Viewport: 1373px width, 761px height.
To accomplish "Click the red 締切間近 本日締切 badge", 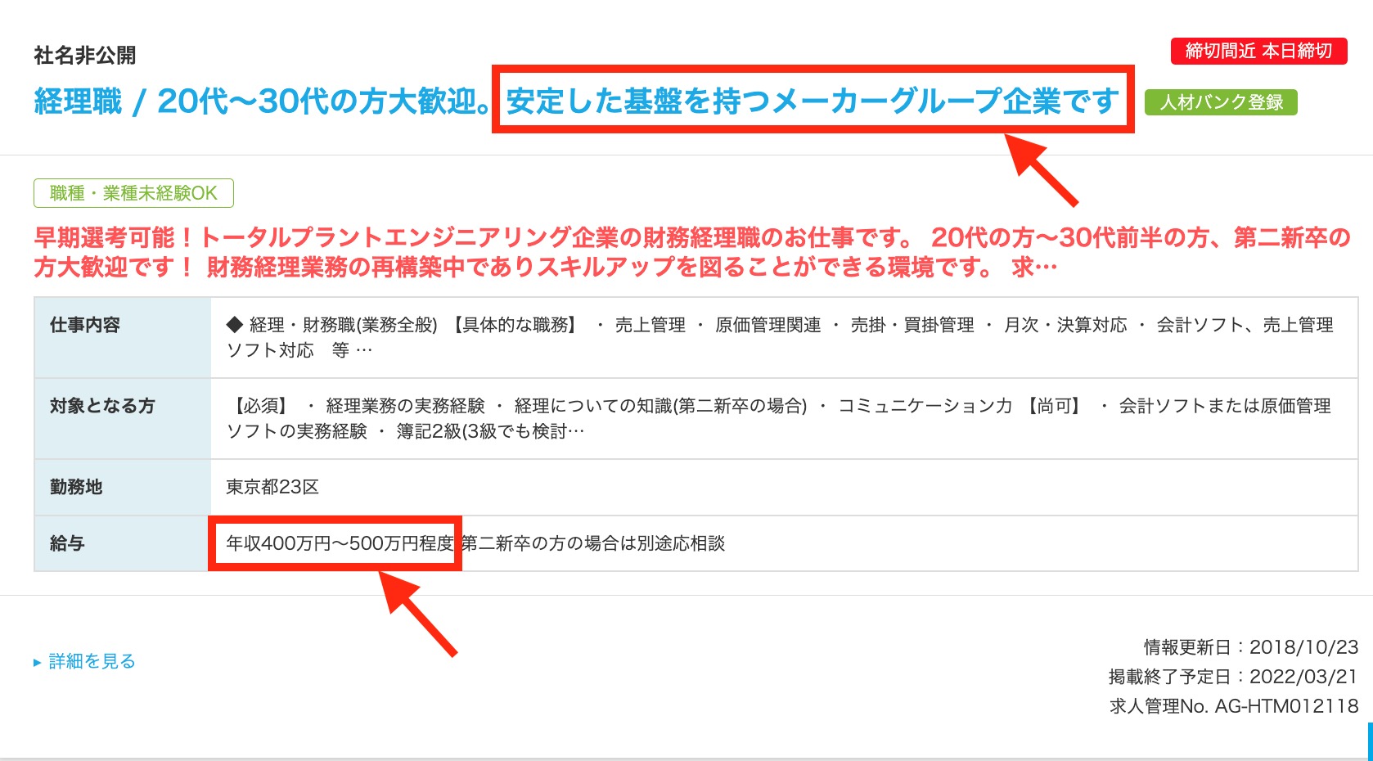I will click(1258, 51).
